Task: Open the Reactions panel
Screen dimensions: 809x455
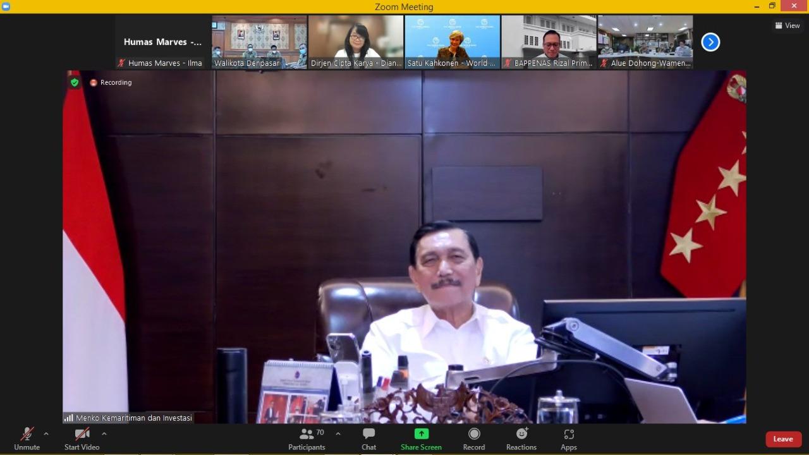Action: (x=521, y=438)
